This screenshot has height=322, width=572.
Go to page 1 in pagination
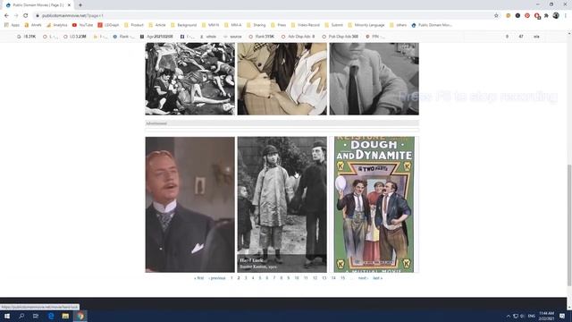[x=231, y=278]
